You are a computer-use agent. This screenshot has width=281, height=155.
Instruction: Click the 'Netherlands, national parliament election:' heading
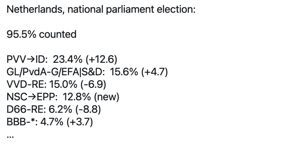[x=101, y=9]
